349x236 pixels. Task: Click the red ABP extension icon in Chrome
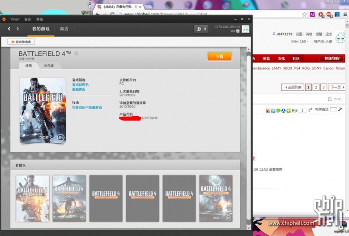tap(329, 15)
